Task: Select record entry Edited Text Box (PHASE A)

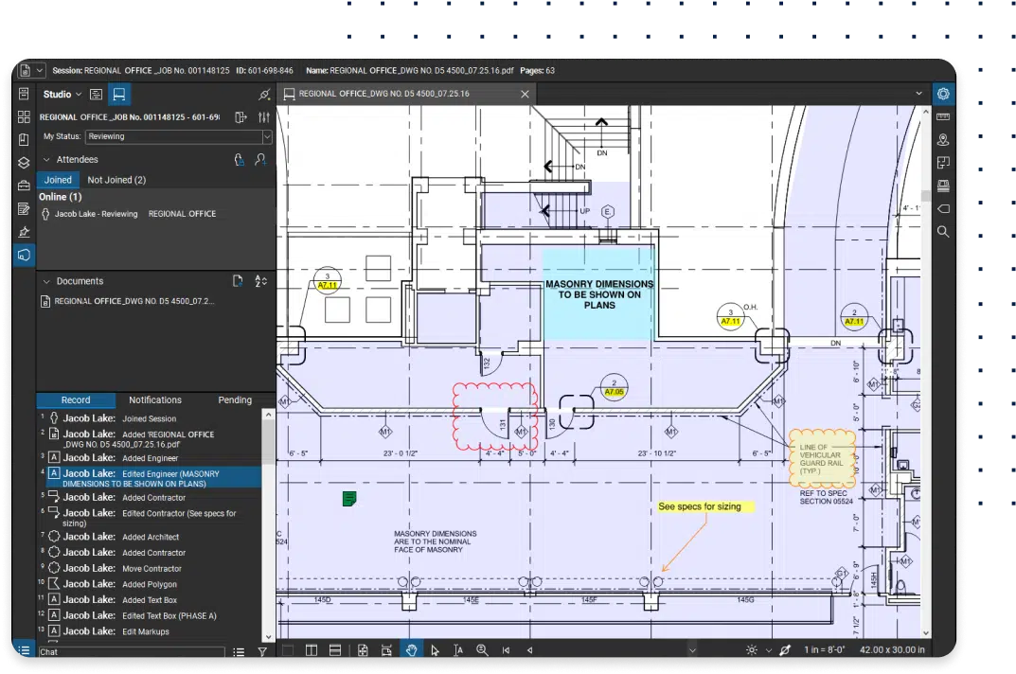Action: (169, 616)
